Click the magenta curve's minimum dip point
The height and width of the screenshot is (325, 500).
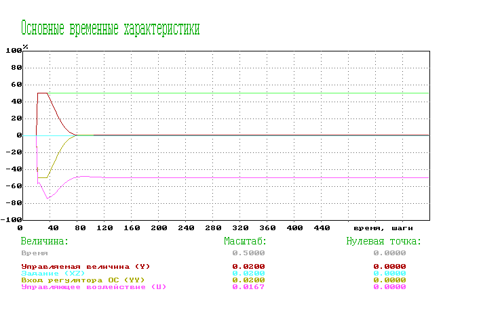tap(47, 198)
